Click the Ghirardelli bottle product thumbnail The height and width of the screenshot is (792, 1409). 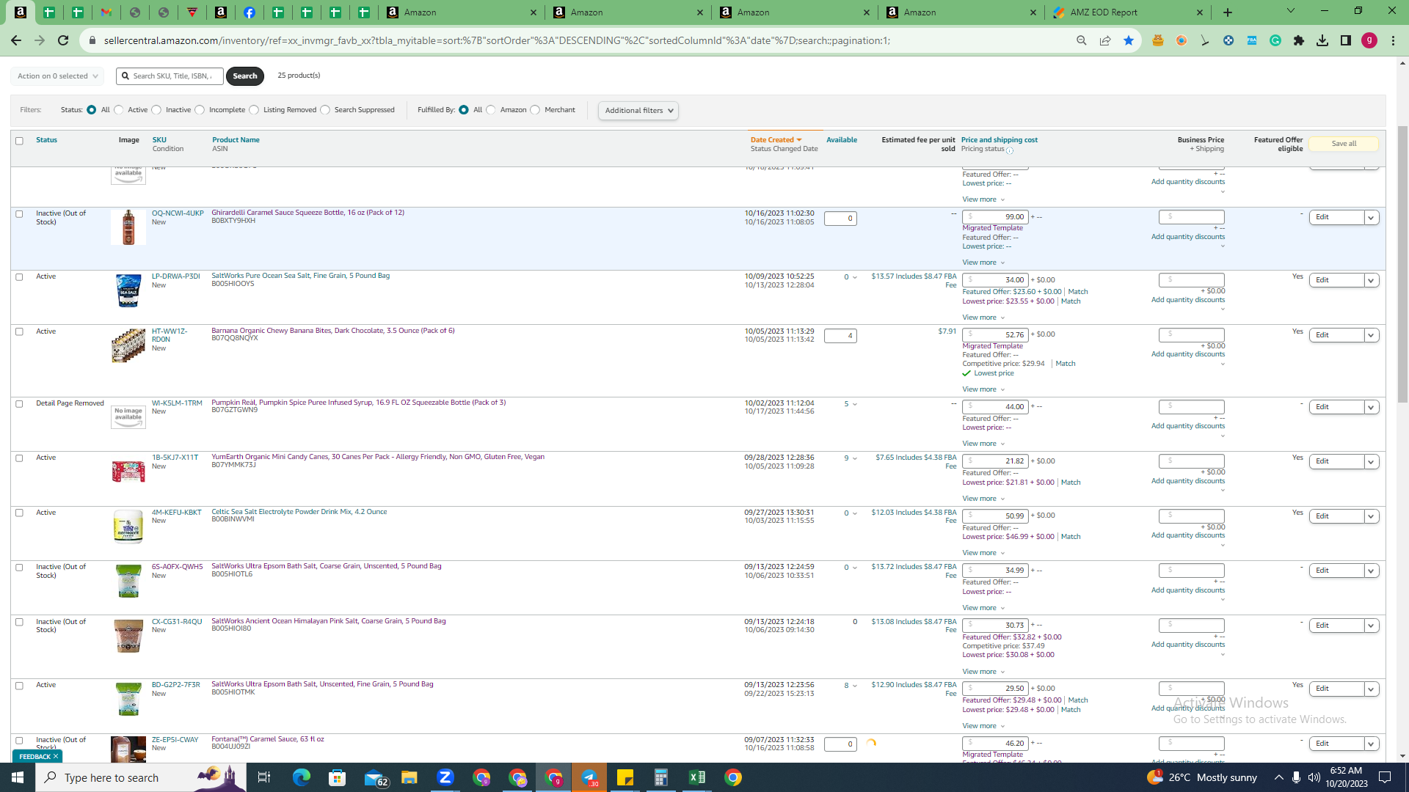pyautogui.click(x=128, y=227)
